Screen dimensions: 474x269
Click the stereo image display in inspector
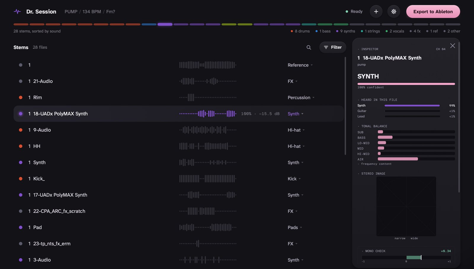click(406, 206)
